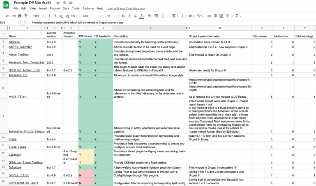Open text rotation dropdown
Viewport: 316px width, 186px height.
pos(200,16)
